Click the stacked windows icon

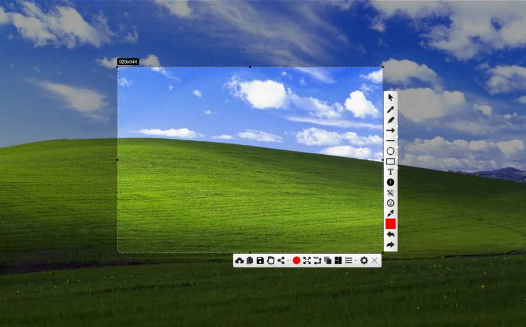tap(328, 260)
